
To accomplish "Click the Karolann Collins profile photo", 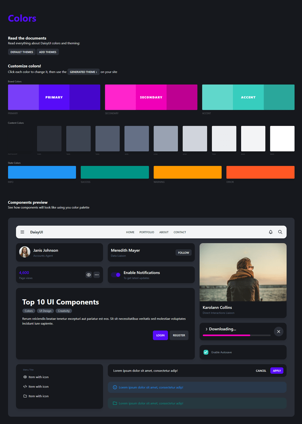I will point(243,272).
